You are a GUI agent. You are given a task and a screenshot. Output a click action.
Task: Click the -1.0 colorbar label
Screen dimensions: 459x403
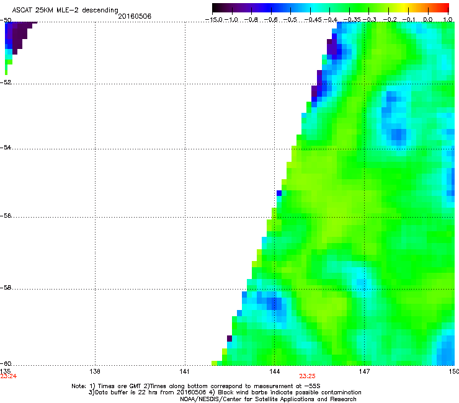click(232, 20)
